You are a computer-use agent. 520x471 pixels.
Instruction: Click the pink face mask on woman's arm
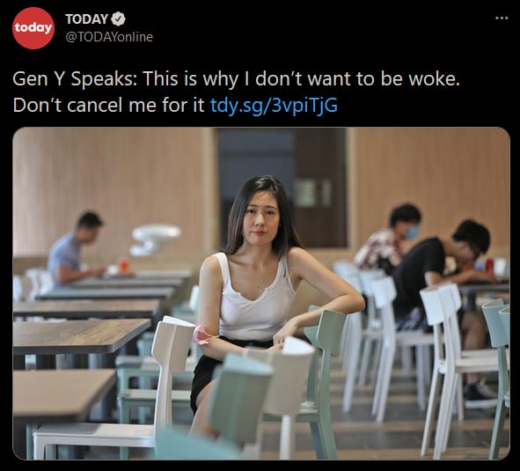coord(203,335)
